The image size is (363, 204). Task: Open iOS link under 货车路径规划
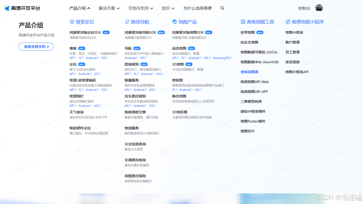click(152, 106)
